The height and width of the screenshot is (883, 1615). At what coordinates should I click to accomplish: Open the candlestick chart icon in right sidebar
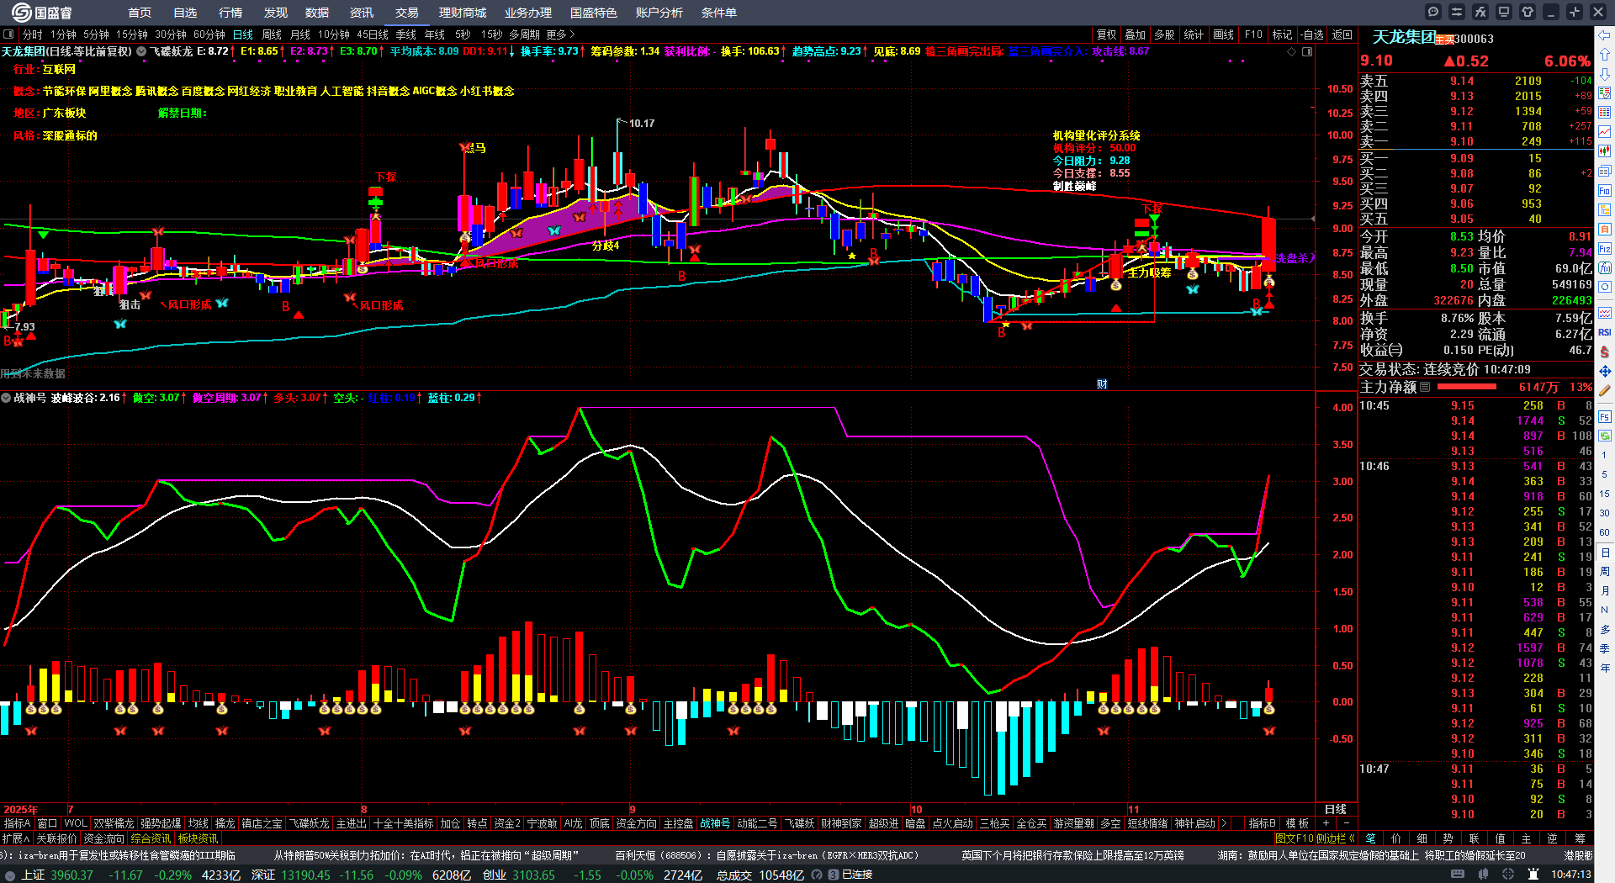click(1605, 151)
